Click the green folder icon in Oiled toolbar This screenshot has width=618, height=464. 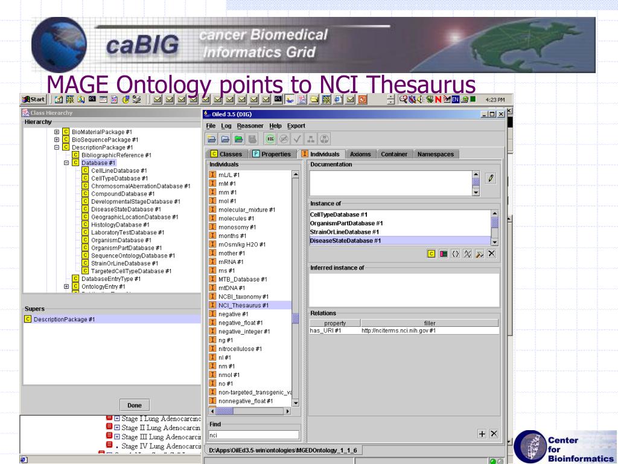click(x=239, y=139)
